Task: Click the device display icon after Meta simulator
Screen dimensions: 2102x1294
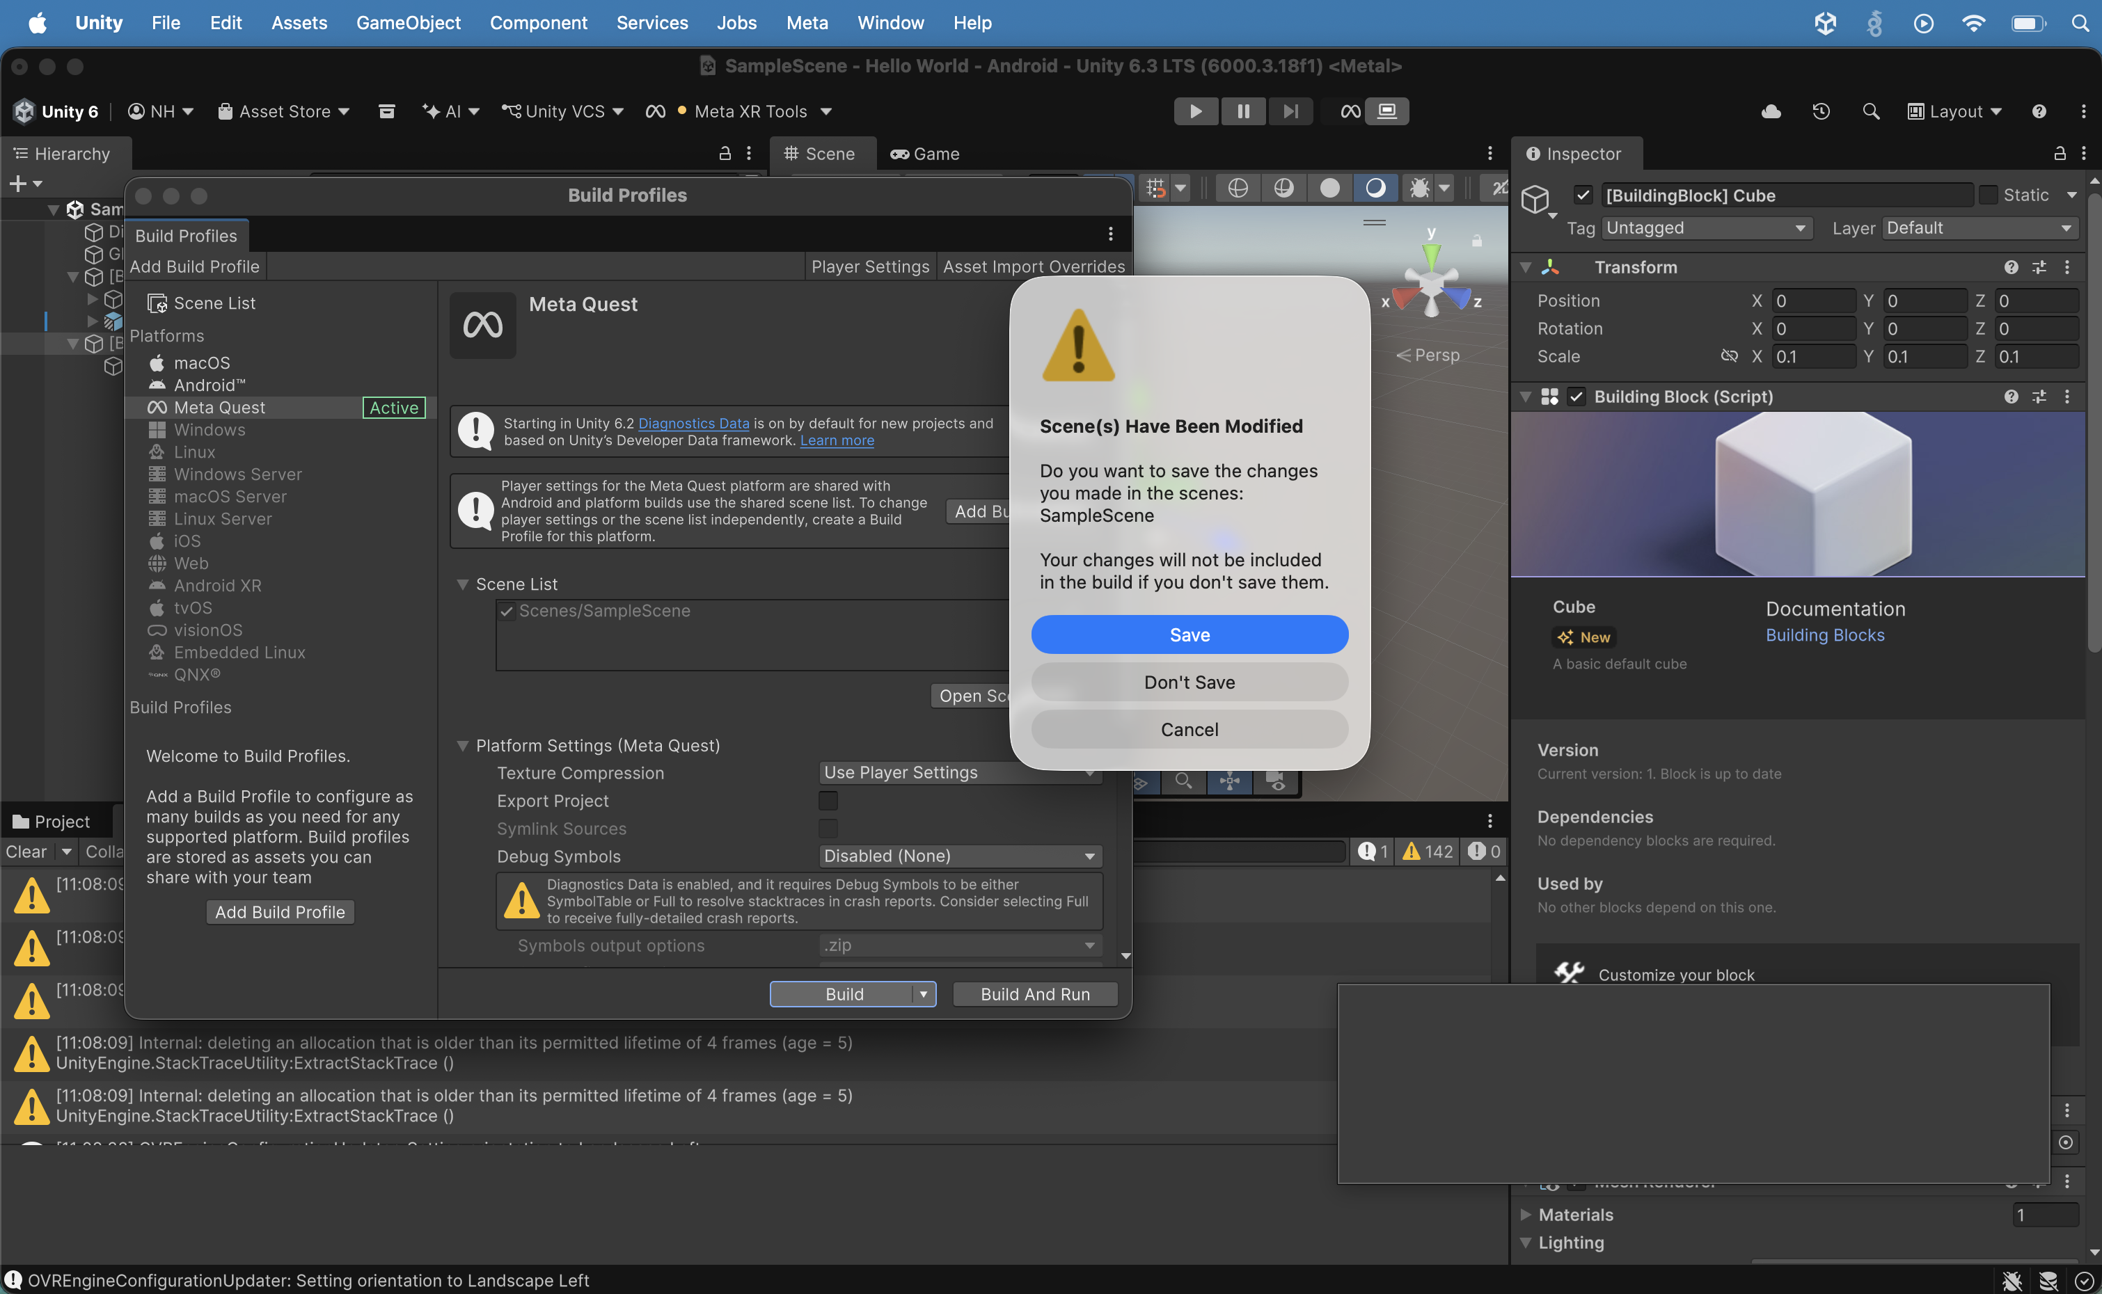Action: pos(1387,111)
